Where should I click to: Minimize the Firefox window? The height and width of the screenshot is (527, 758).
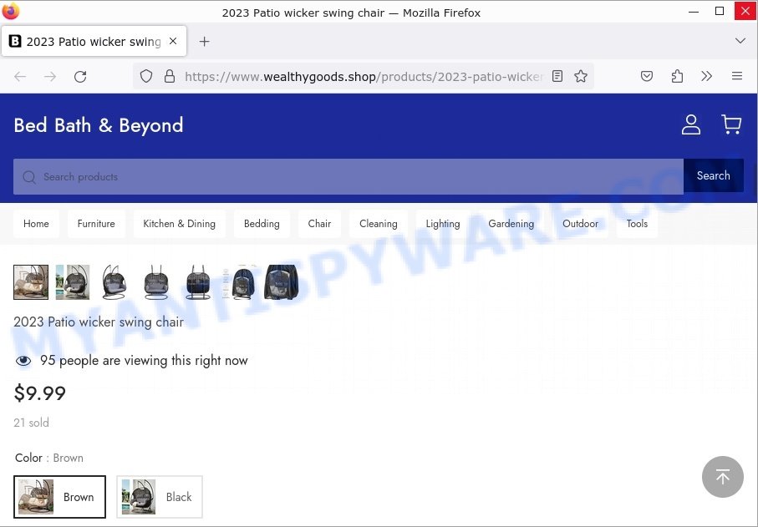click(x=694, y=11)
